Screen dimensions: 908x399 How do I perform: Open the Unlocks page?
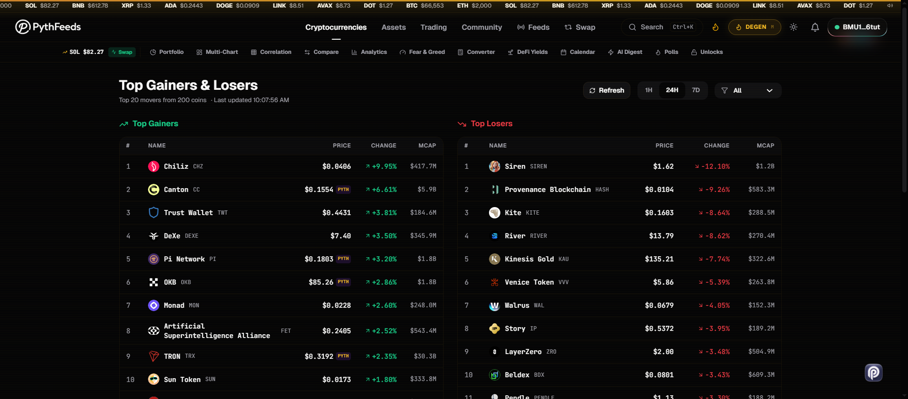click(x=707, y=52)
